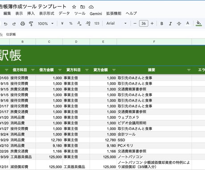
Task: Open the fill color picker
Action: (199, 23)
